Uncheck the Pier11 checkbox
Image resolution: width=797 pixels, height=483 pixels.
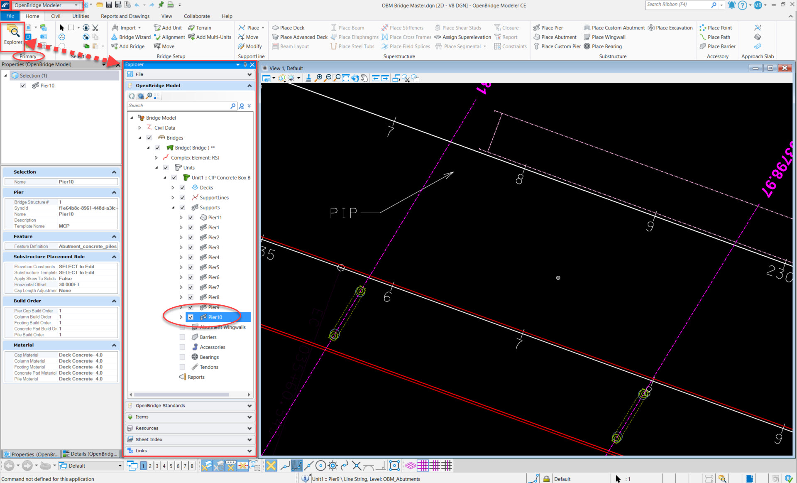[x=191, y=218]
